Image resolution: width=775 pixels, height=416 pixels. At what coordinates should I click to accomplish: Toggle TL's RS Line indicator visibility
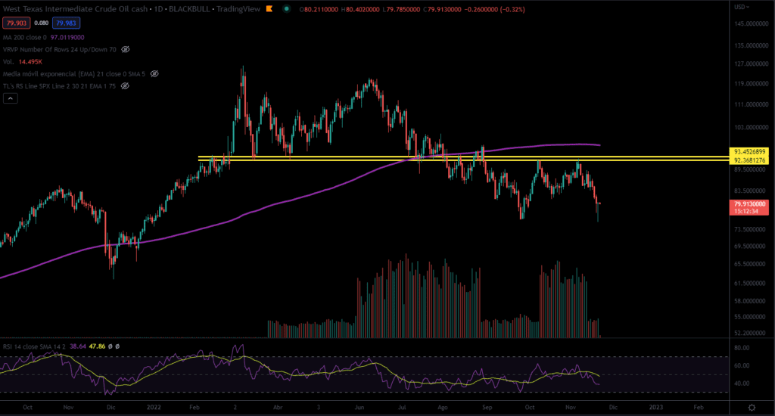[x=126, y=86]
